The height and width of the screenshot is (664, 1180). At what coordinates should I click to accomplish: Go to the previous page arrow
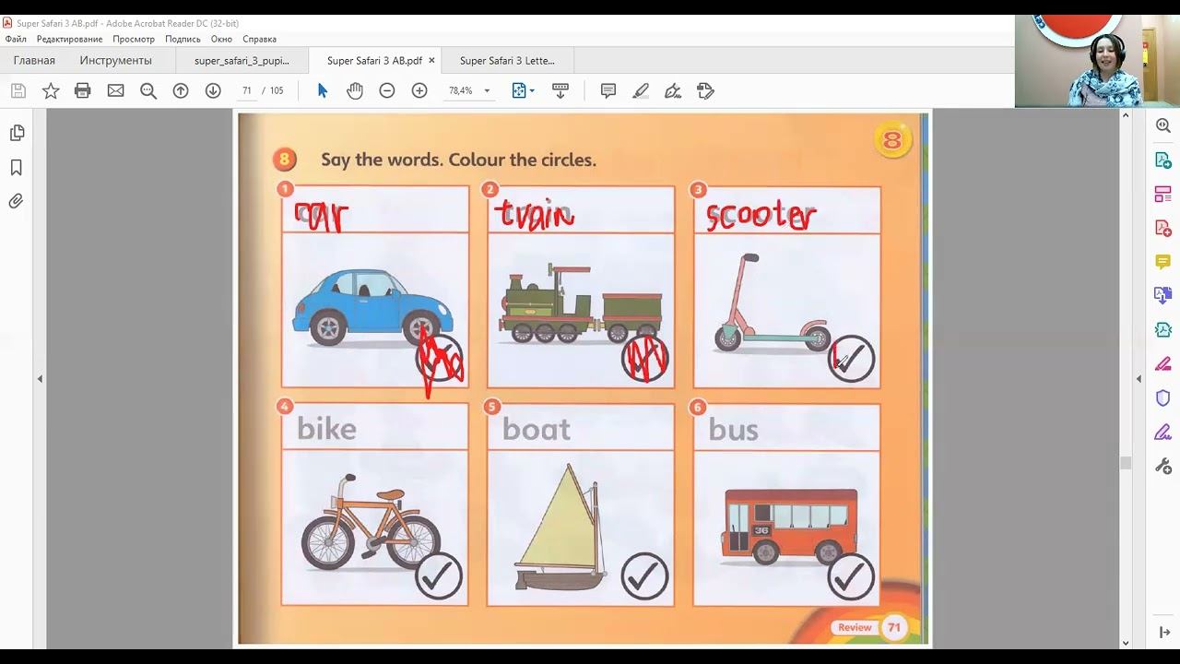(181, 90)
